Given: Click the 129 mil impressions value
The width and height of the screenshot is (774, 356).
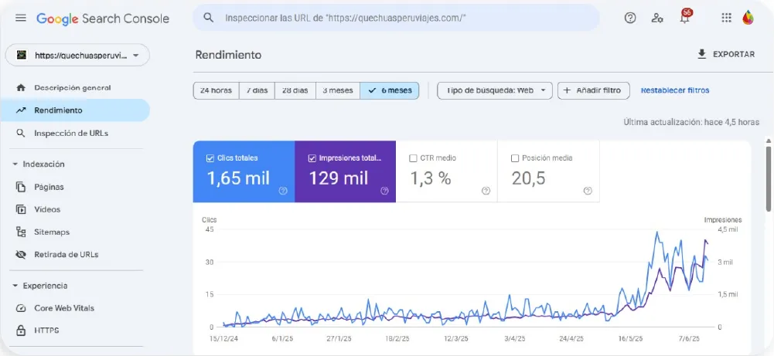Looking at the screenshot, I should click(x=339, y=178).
